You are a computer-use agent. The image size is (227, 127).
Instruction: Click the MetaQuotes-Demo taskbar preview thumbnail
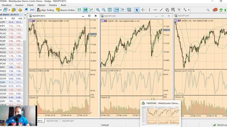pos(161,115)
